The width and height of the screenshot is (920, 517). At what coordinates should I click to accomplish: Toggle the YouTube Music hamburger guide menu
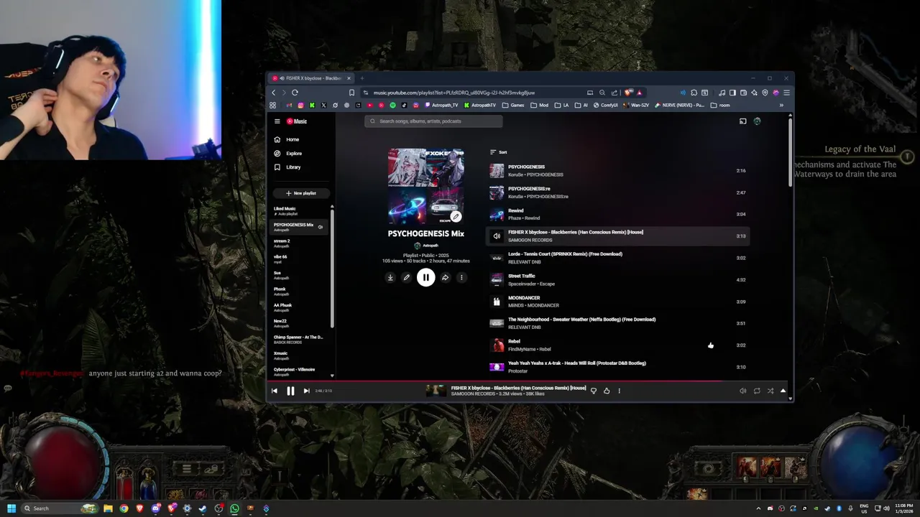pyautogui.click(x=277, y=121)
